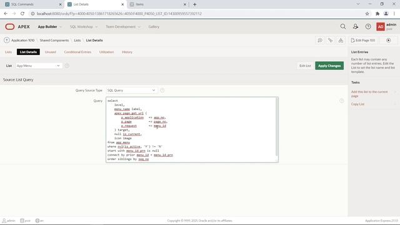Open the browser tab search chevron
The height and width of the screenshot is (225, 400).
358,4
